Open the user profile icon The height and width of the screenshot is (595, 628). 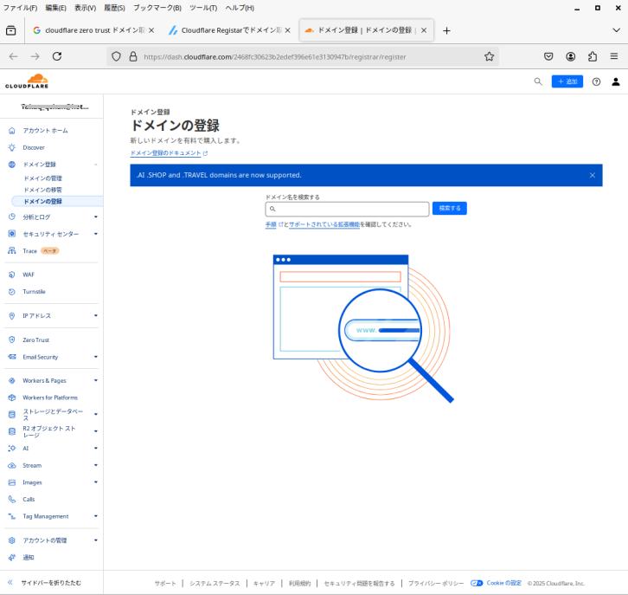click(616, 81)
